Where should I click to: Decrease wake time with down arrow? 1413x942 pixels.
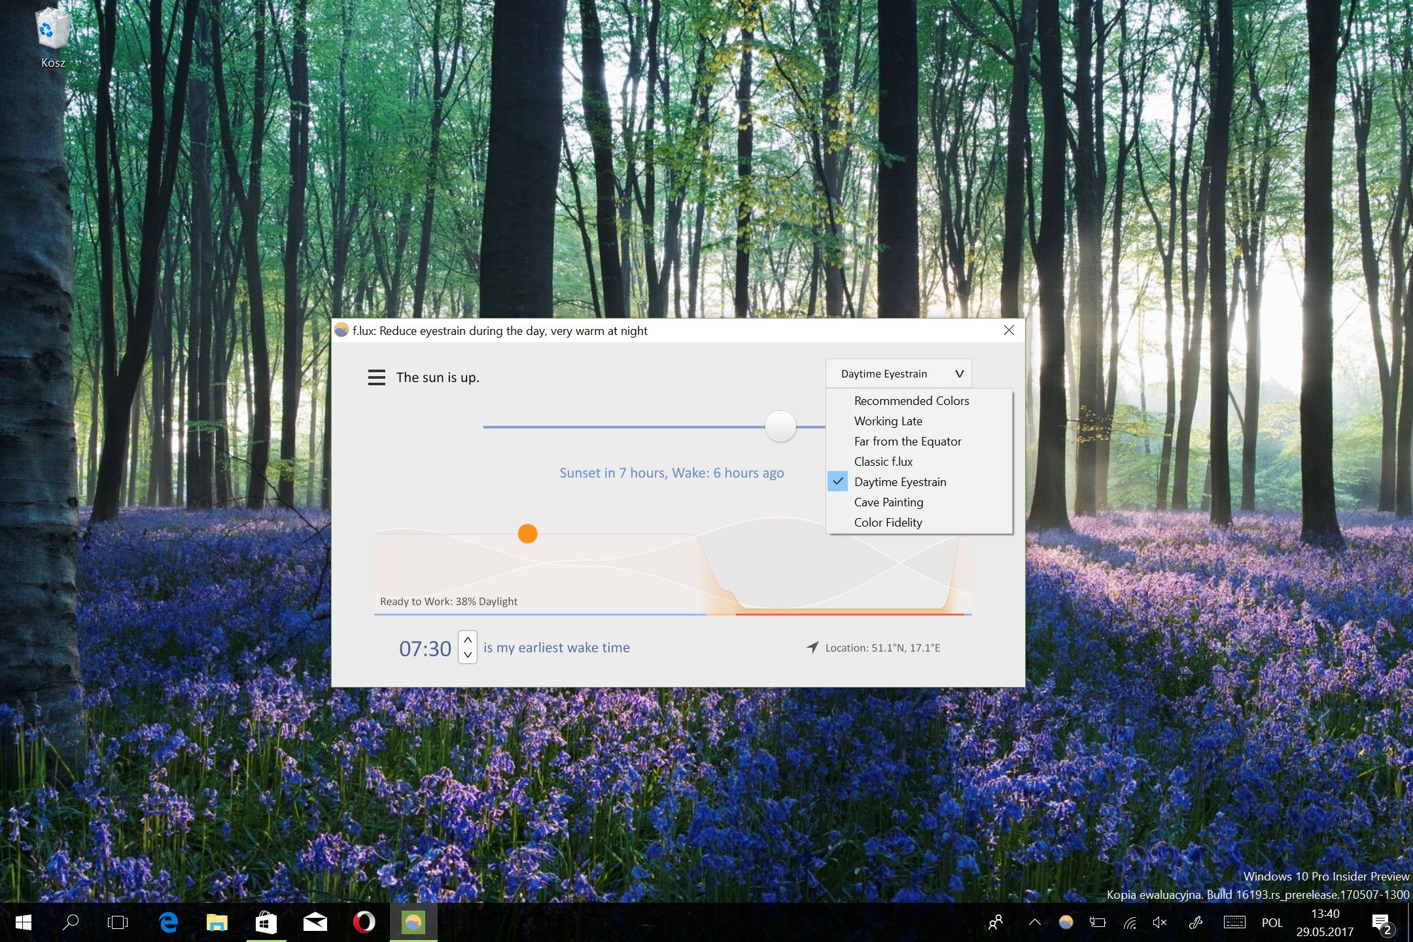coord(468,655)
